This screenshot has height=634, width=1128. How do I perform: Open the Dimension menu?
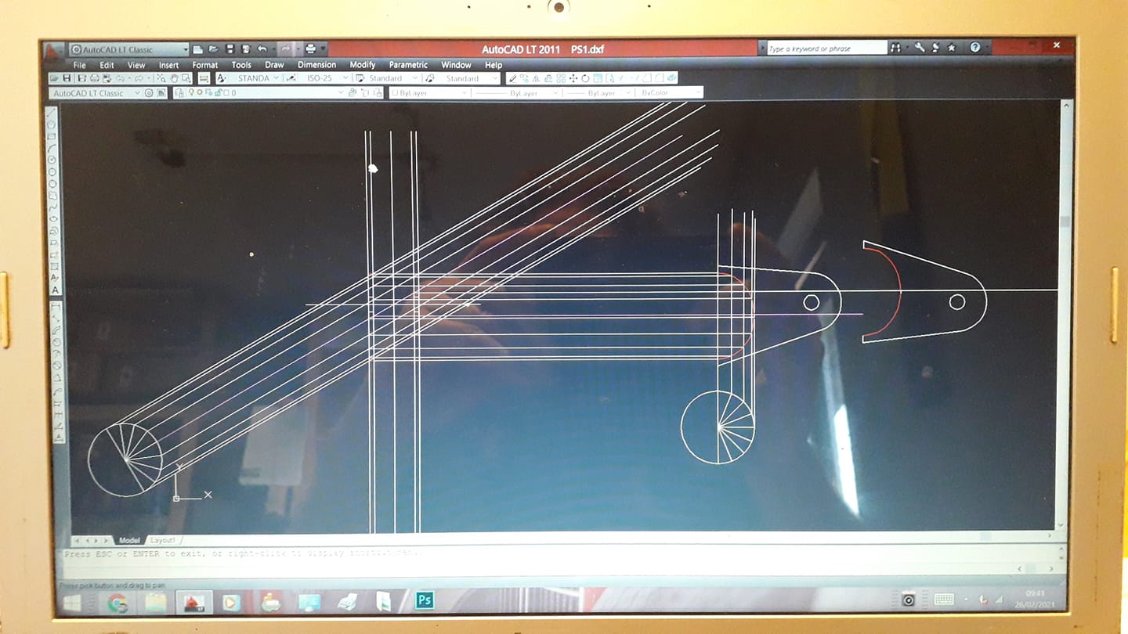click(316, 65)
